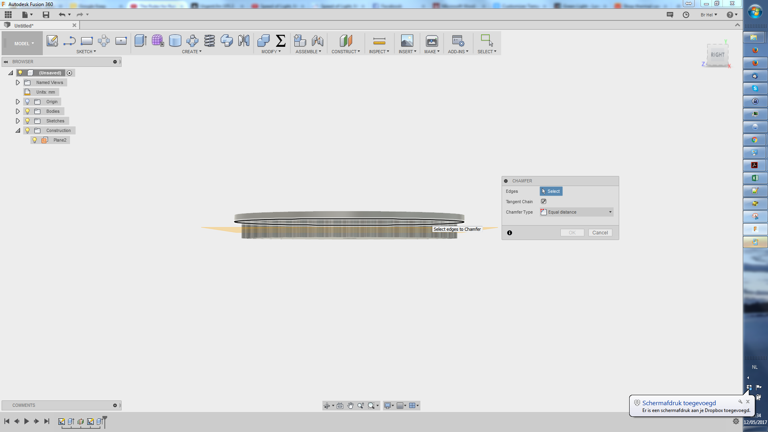
Task: Open the MODIFY menu
Action: 271,52
